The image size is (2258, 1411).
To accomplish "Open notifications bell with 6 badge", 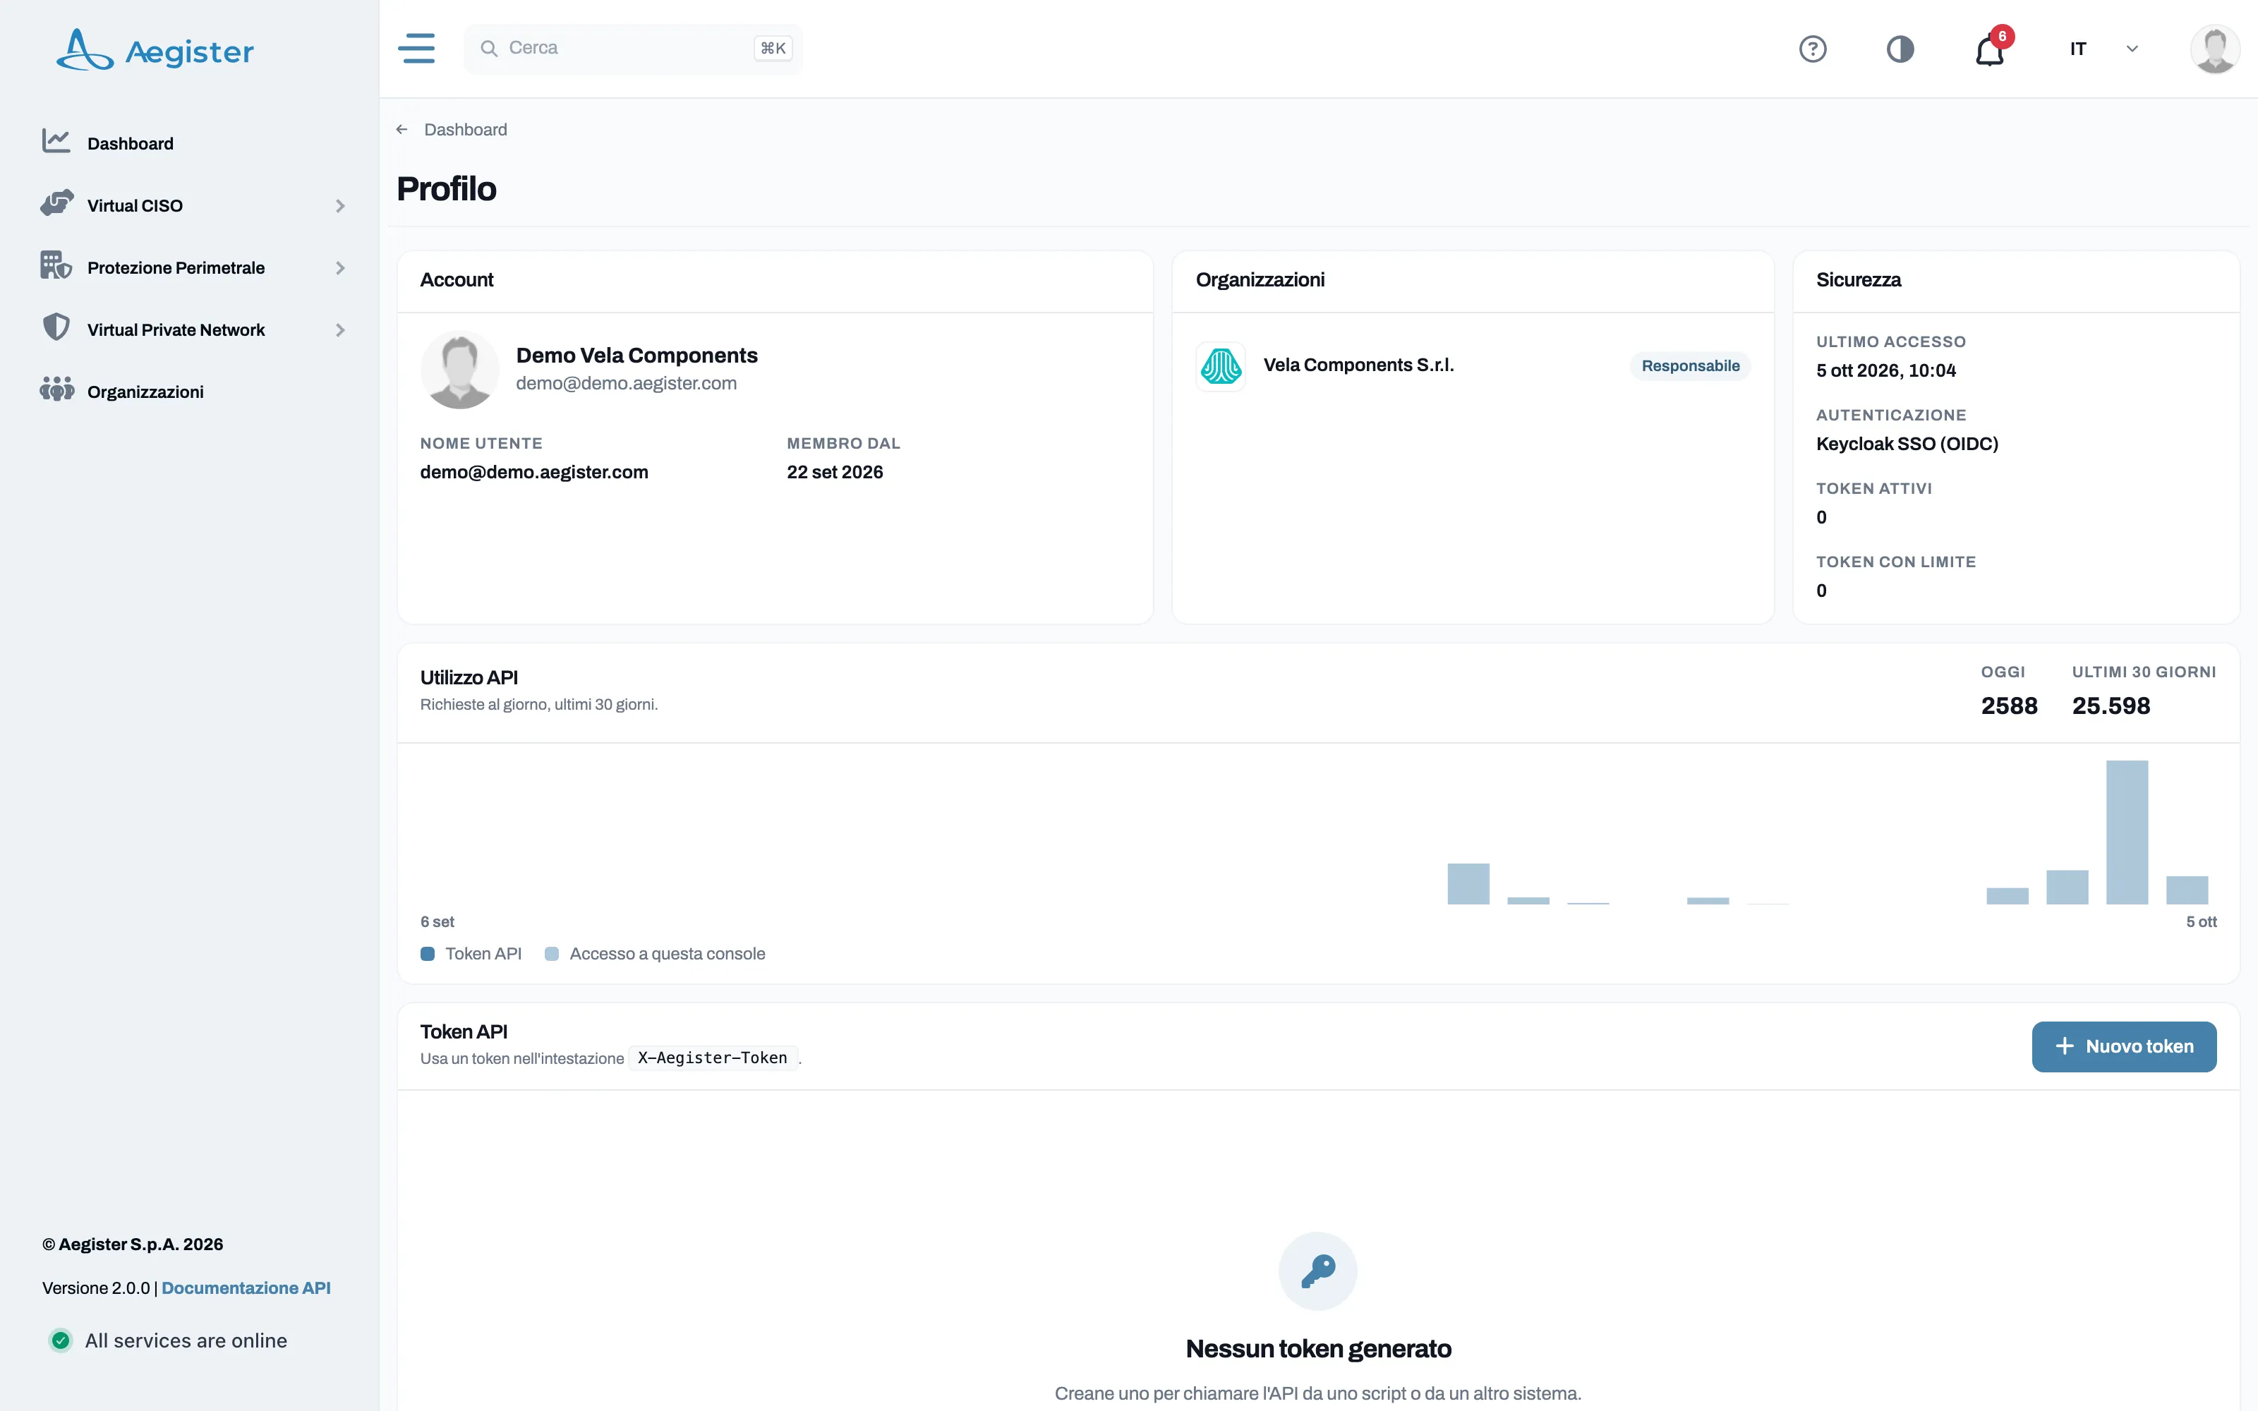I will 1991,49.
